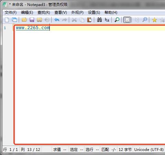Viewport: 165px width, 155px height.
Task: Click the yellow star favorites icon
Action: [154, 20]
